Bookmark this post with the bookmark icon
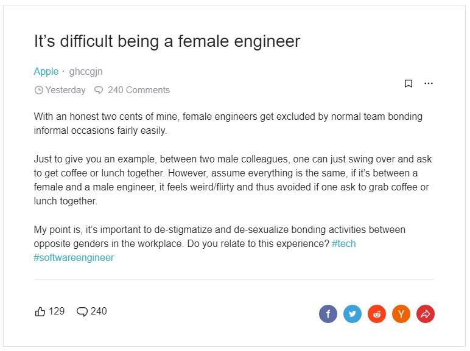This screenshot has height=351, width=470. coord(409,83)
